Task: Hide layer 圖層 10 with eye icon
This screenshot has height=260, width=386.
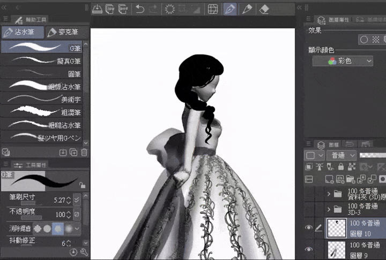Action: click(x=309, y=228)
